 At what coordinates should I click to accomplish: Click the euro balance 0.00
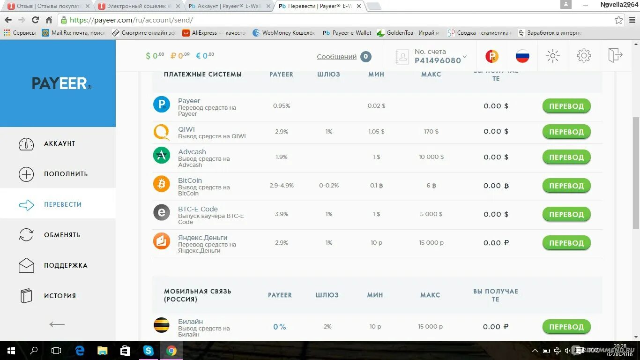205,56
